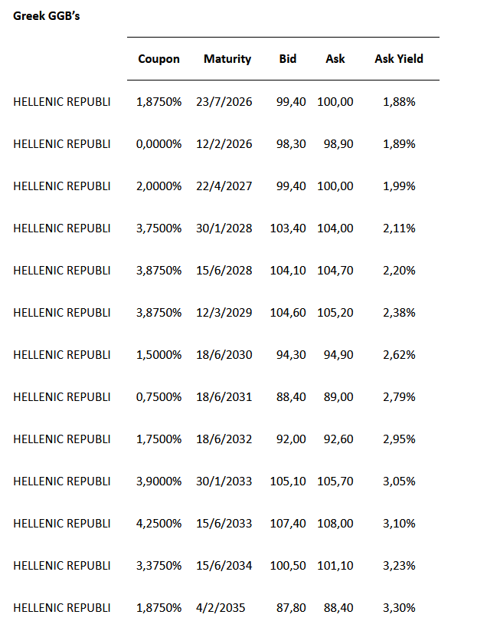Viewport: 487px width, 631px height.
Task: Click the Ask column header
Action: coord(335,59)
